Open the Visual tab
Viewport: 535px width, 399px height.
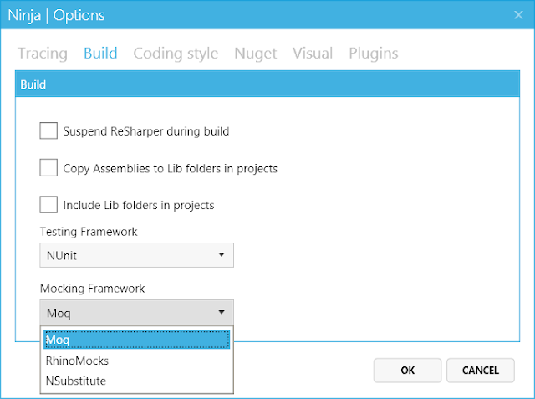(x=313, y=54)
